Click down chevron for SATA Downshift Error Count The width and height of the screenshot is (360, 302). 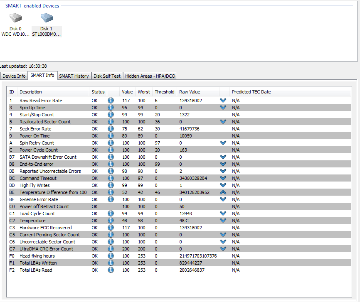tap(223, 157)
